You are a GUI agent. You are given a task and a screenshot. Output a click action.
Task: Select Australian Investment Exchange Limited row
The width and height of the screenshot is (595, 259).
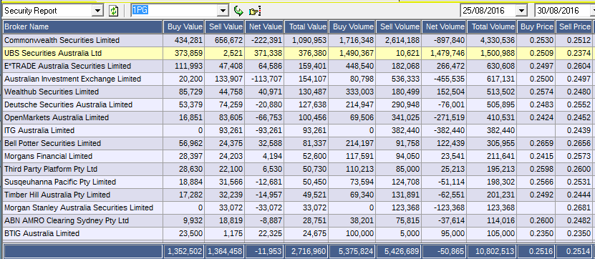click(298, 79)
